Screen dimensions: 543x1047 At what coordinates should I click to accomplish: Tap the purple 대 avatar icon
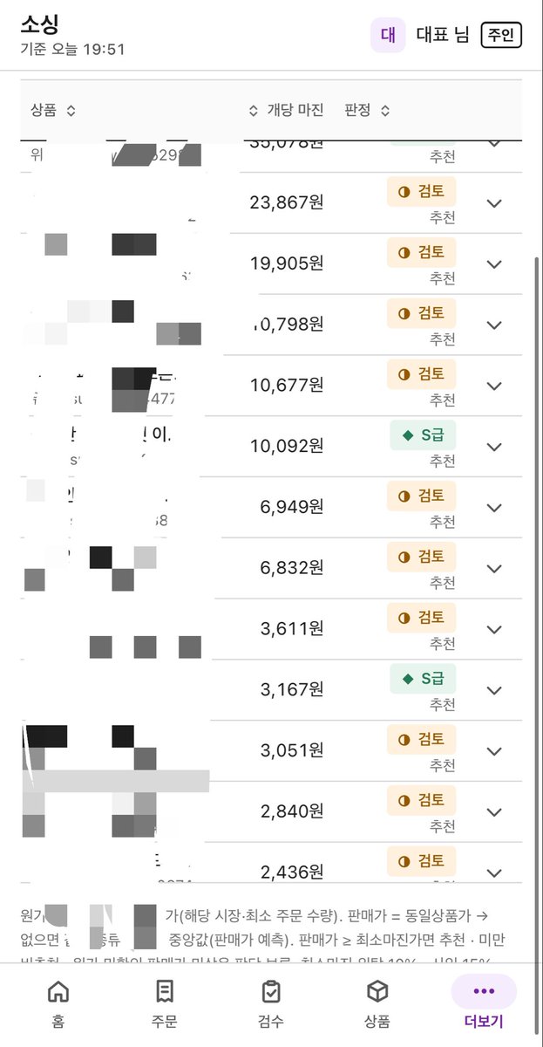[x=388, y=35]
